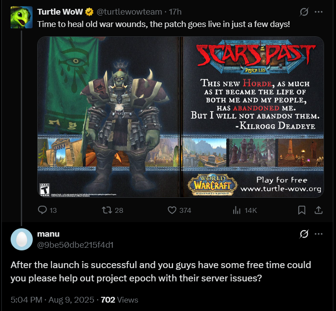This screenshot has width=336, height=311.
Task: Open the @9be50dbe215f4d1 handle
Action: click(x=75, y=245)
